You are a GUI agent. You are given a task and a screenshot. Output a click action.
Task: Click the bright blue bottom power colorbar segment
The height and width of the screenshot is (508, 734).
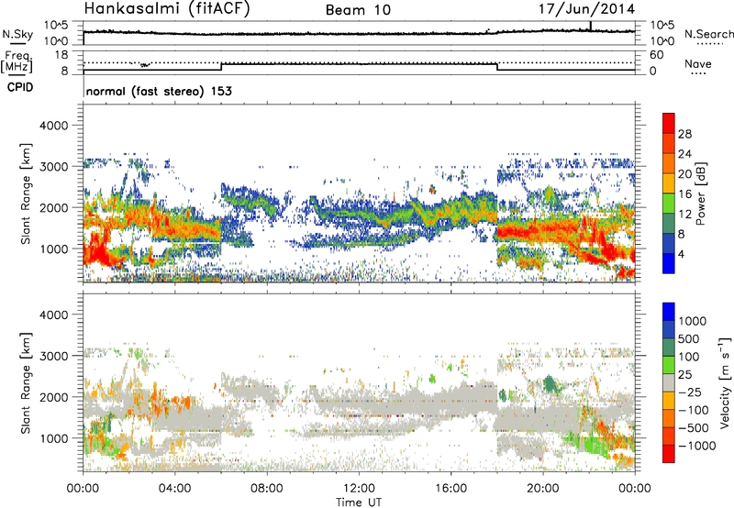669,263
